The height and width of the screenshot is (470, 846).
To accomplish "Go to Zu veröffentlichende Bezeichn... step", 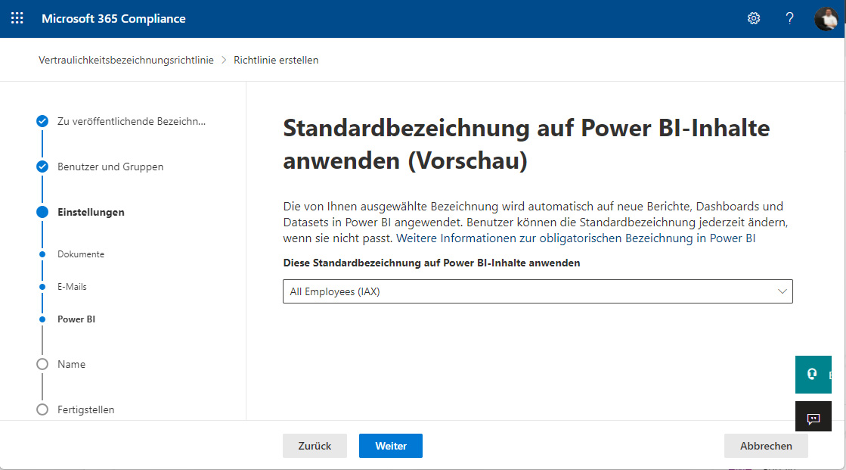I will coord(132,122).
